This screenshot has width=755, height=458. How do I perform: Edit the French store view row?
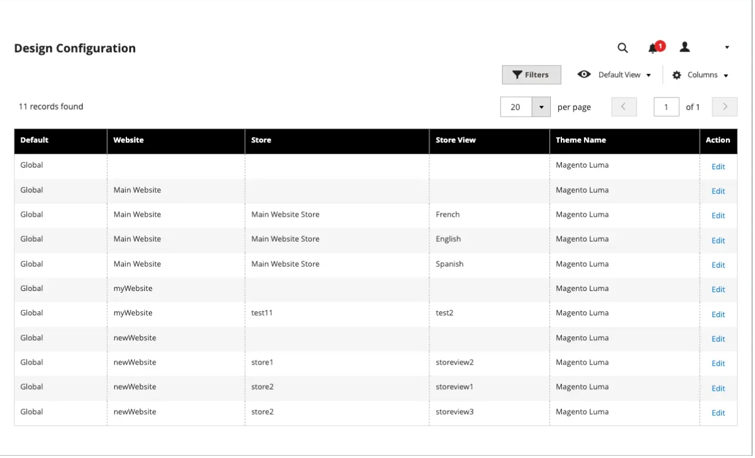pos(718,216)
